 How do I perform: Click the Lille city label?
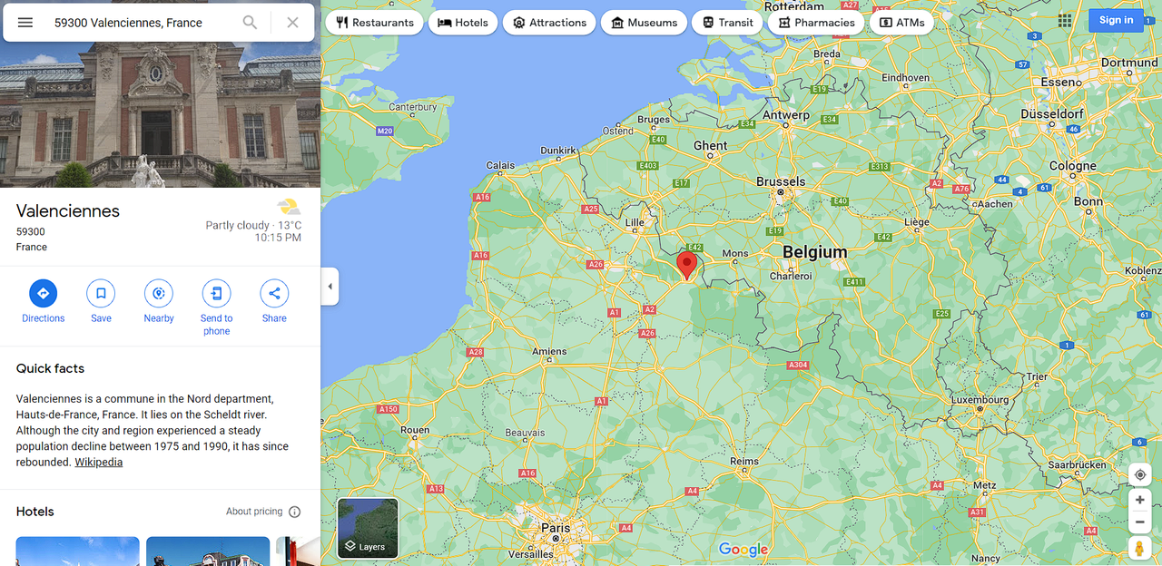pos(635,221)
